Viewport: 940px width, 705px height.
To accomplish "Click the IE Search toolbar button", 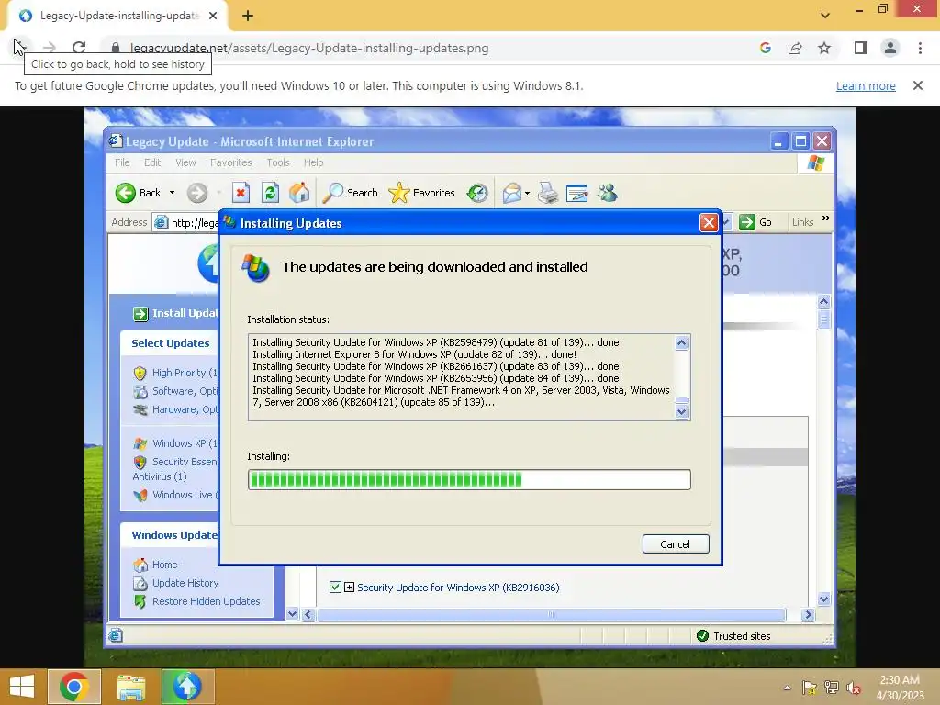I will coord(350,193).
